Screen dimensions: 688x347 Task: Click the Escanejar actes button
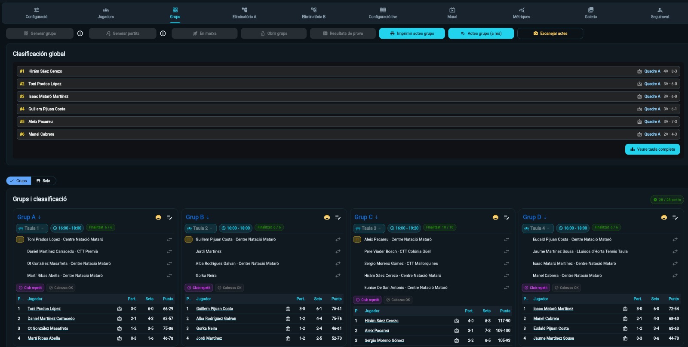pyautogui.click(x=550, y=33)
